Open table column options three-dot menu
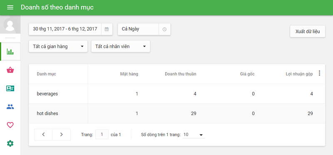Viewport: 333px width, 155px height. [319, 73]
